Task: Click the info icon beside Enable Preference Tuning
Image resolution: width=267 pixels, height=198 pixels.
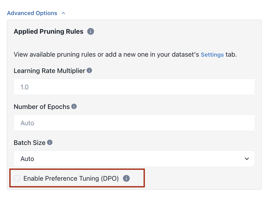Action: [126, 178]
